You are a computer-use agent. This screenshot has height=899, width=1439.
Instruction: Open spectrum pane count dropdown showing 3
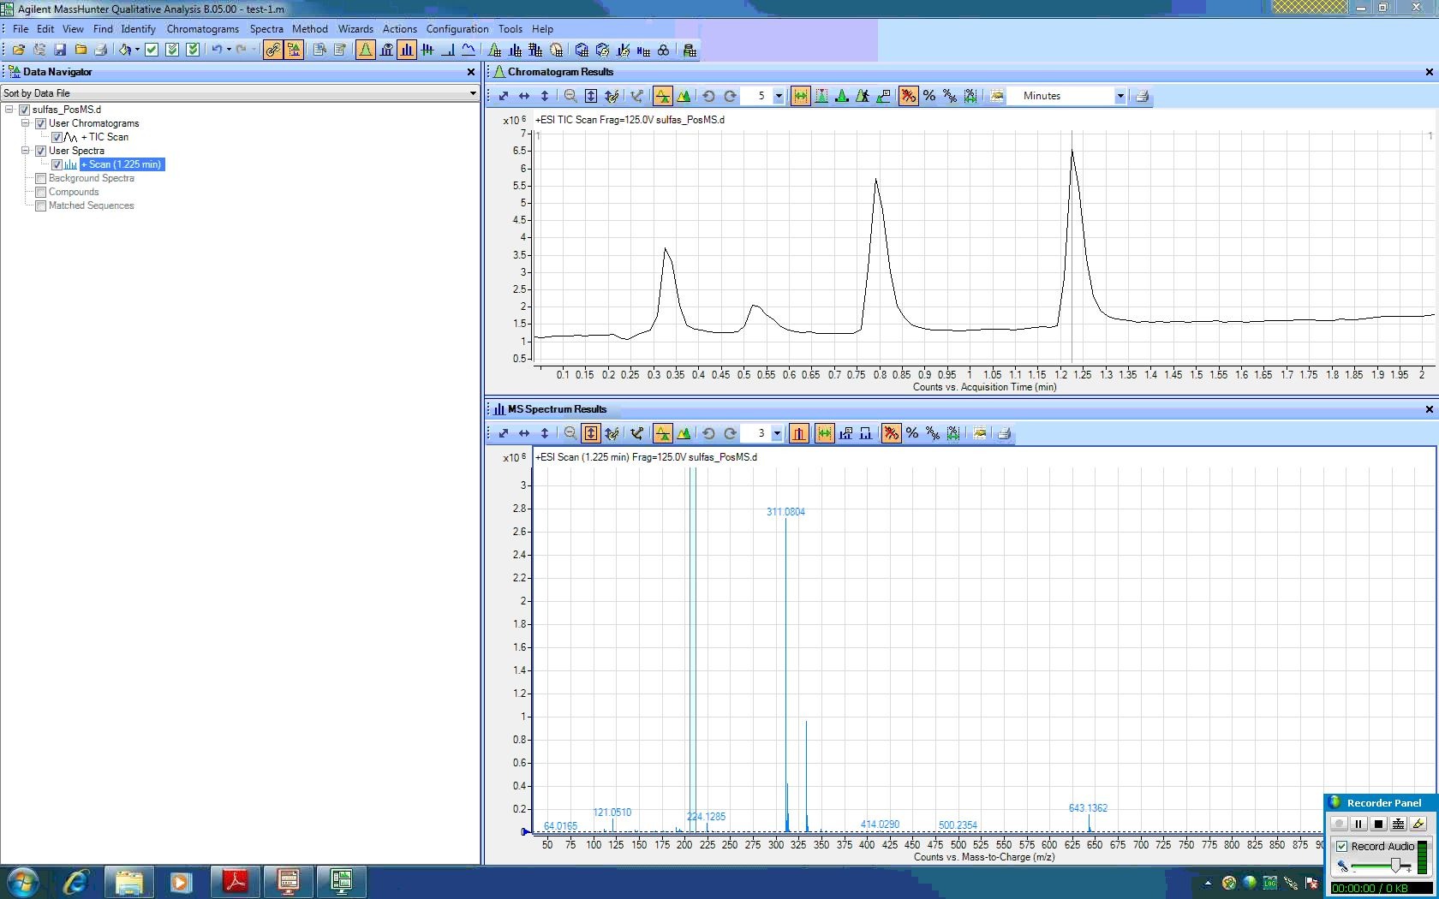777,433
